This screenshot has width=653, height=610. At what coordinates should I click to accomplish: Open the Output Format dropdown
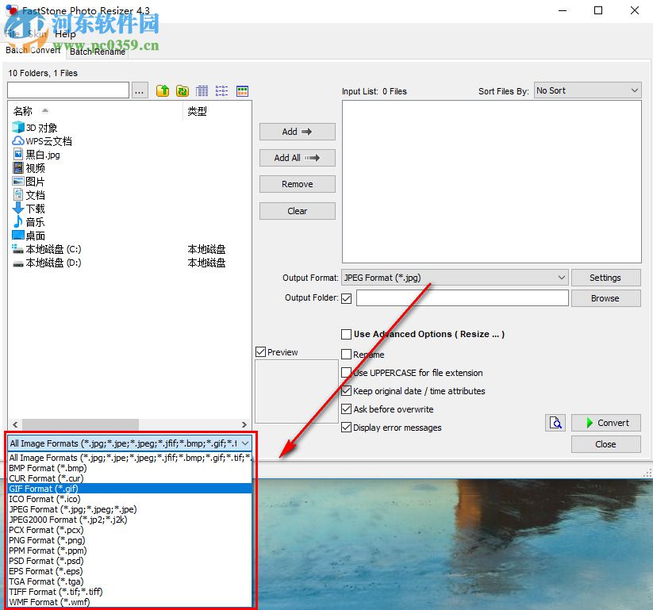(x=455, y=278)
